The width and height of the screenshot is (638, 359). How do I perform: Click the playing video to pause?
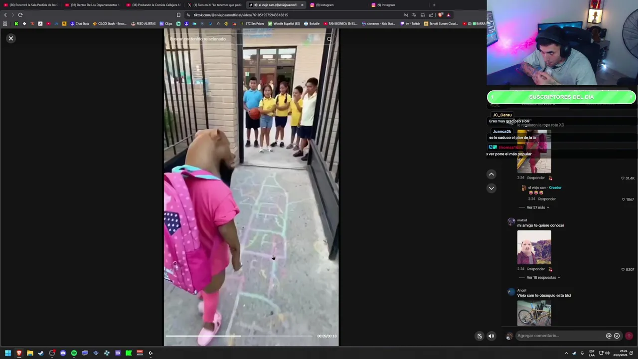pyautogui.click(x=251, y=187)
